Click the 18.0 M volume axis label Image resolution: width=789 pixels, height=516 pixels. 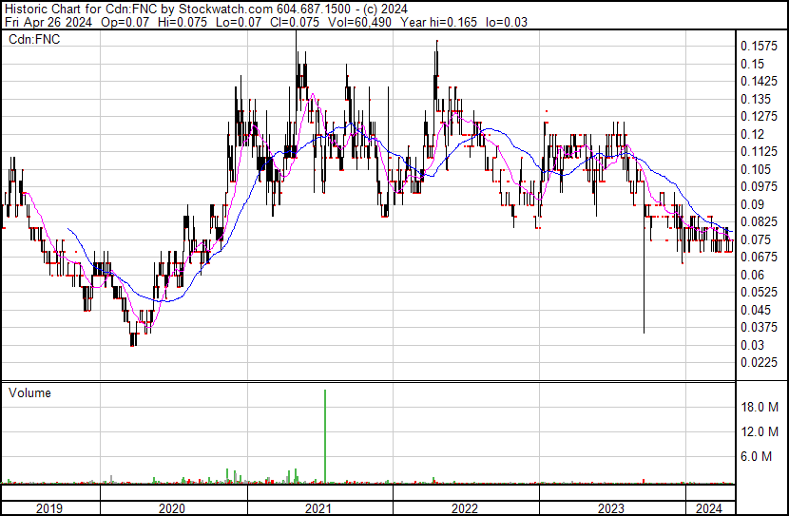click(x=760, y=407)
